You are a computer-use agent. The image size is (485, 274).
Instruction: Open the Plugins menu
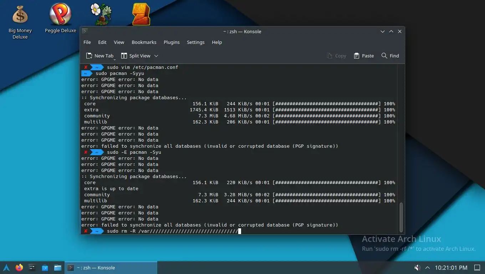pyautogui.click(x=172, y=42)
